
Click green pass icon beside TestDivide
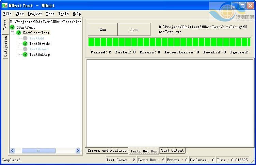25,44
